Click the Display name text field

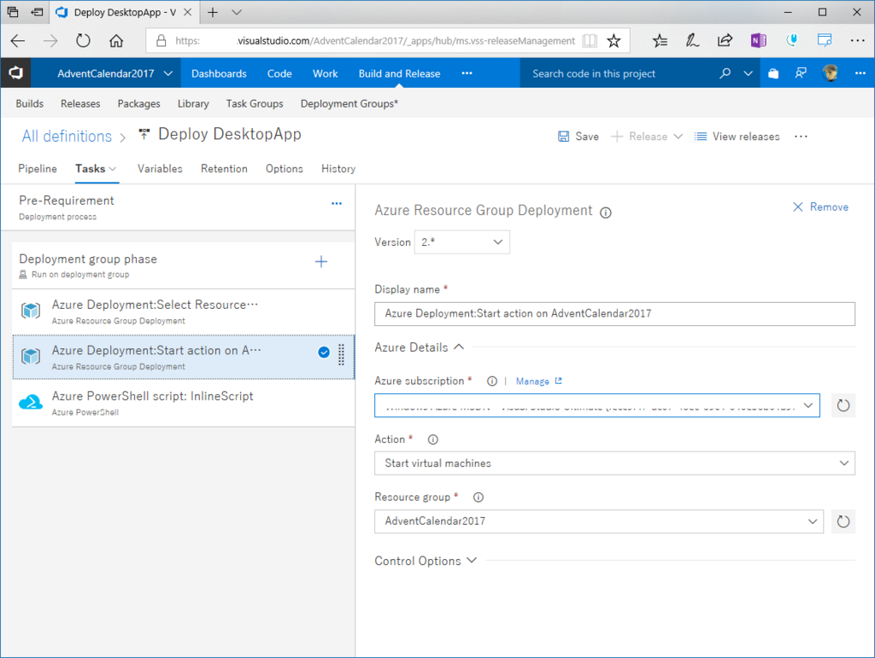tap(614, 314)
